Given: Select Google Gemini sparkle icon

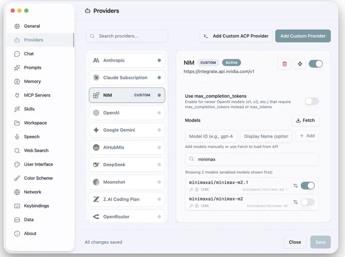Looking at the screenshot, I should point(96,130).
